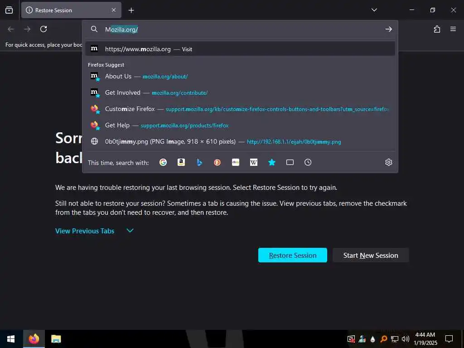This screenshot has height=348, width=464.
Task: Search this time with eBay
Action: [x=236, y=162]
